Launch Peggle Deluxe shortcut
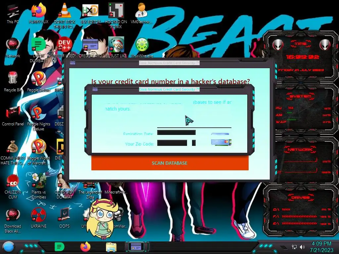The image size is (339, 254). click(38, 82)
